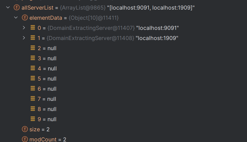Click the field icon beside elementData
Image resolution: width=247 pixels, height=142 pixels.
click(x=25, y=17)
